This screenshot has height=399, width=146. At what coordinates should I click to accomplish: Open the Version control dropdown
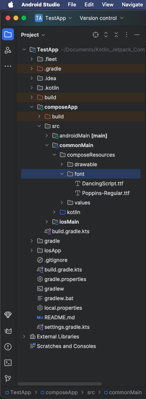(x=102, y=18)
